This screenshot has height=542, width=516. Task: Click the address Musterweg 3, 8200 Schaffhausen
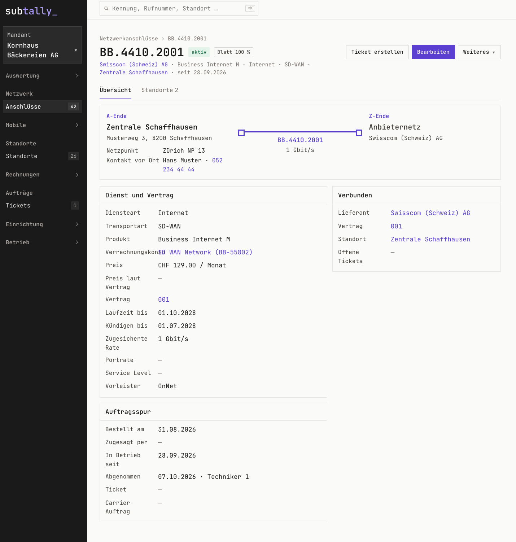tap(159, 138)
